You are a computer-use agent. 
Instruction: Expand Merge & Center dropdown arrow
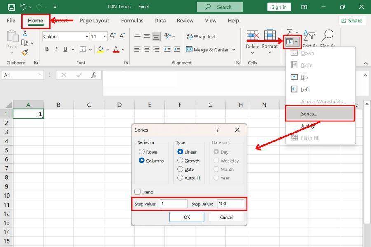[234, 50]
